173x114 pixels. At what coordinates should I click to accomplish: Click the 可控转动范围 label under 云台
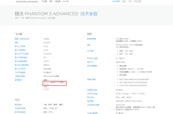point(20,108)
